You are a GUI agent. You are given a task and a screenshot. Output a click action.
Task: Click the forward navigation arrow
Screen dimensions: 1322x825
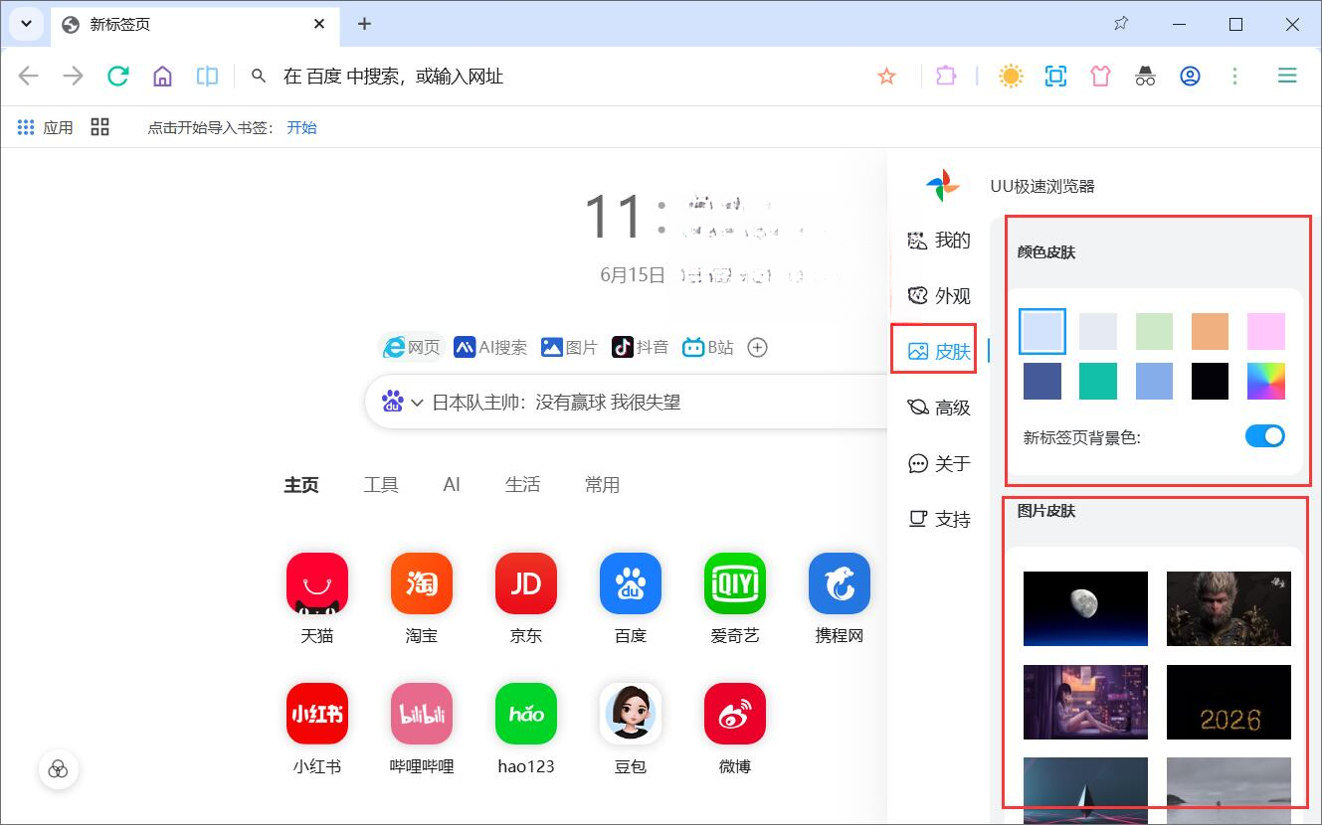pyautogui.click(x=73, y=76)
